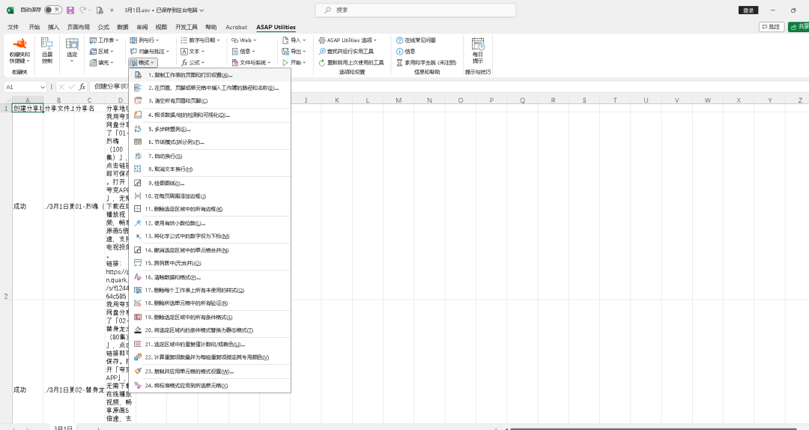This screenshot has width=809, height=430.
Task: Switch to the 公式 ribbon tab
Action: (103, 28)
